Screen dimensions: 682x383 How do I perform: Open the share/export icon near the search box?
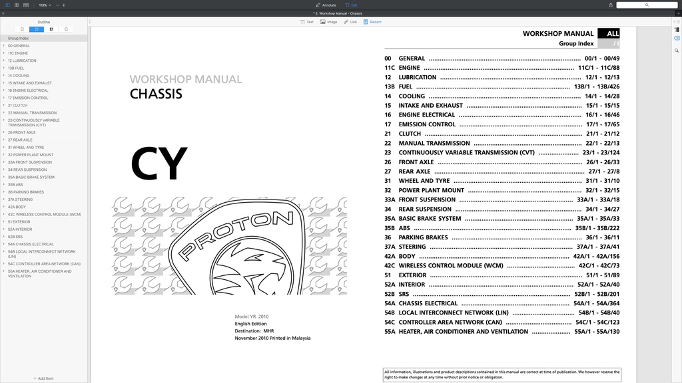pos(609,4)
